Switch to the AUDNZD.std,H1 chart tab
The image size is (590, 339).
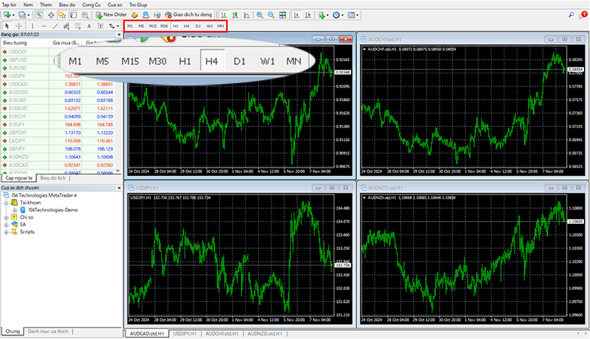pos(265,334)
